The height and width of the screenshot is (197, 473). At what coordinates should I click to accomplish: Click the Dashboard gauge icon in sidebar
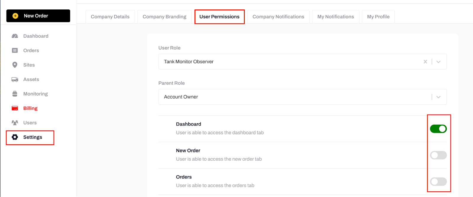tap(15, 36)
